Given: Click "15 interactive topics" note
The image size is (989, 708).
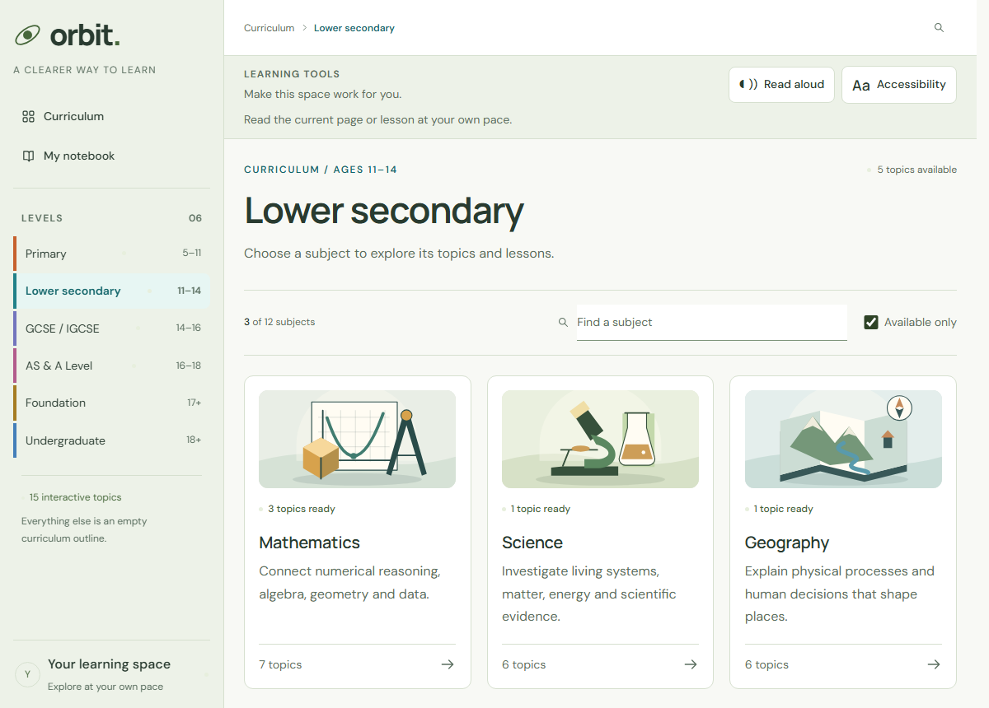Looking at the screenshot, I should click(x=75, y=497).
